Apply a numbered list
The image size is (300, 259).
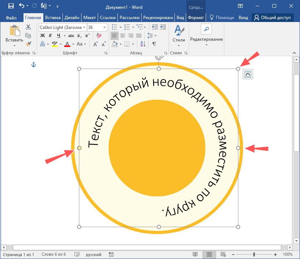pos(127,27)
